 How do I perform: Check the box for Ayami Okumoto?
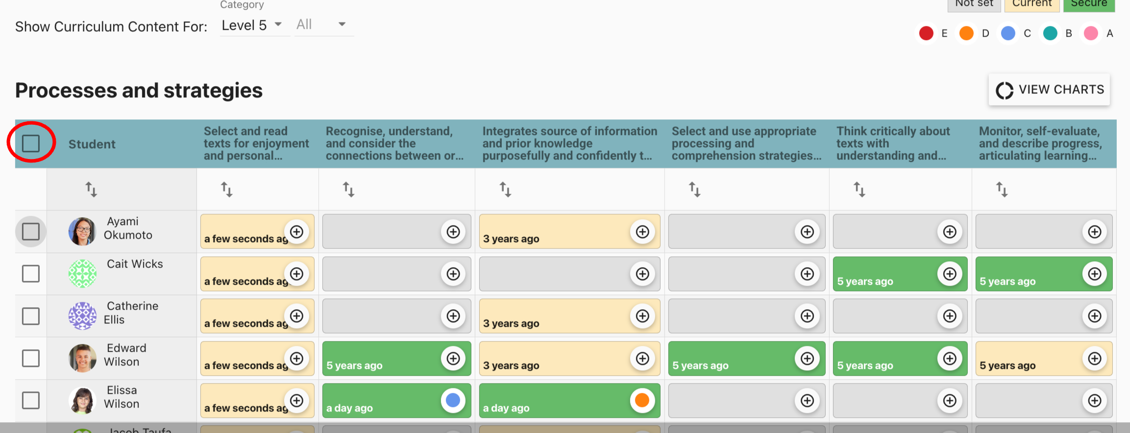[x=31, y=231]
